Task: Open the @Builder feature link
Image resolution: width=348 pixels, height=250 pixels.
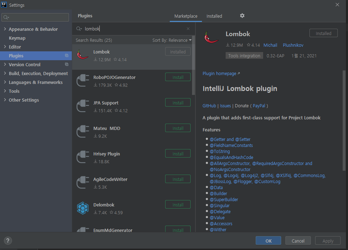Action: point(219,194)
